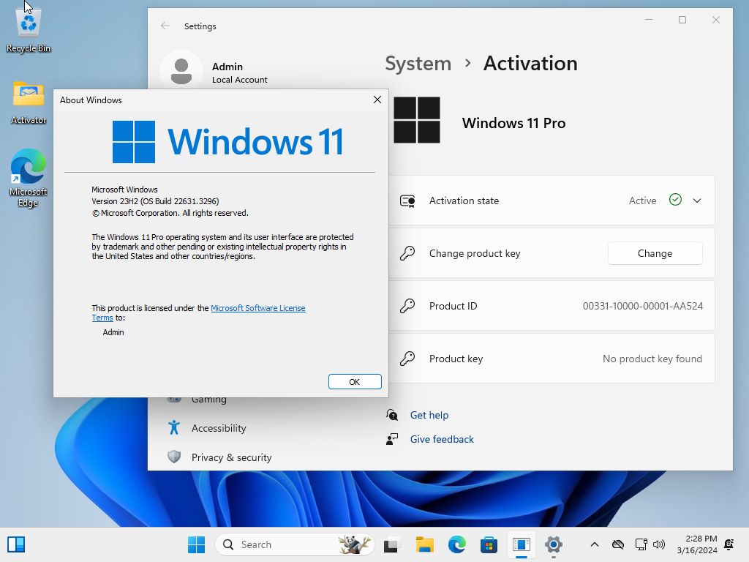
Task: Click the Accessibility figure icon
Action: pos(174,427)
